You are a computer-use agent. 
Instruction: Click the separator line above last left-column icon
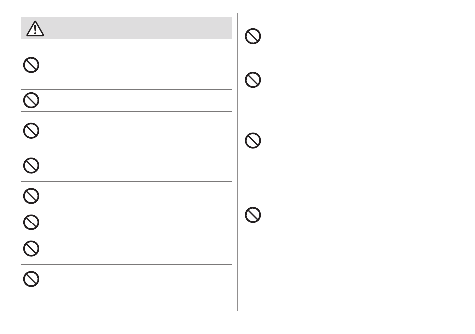pyautogui.click(x=126, y=265)
